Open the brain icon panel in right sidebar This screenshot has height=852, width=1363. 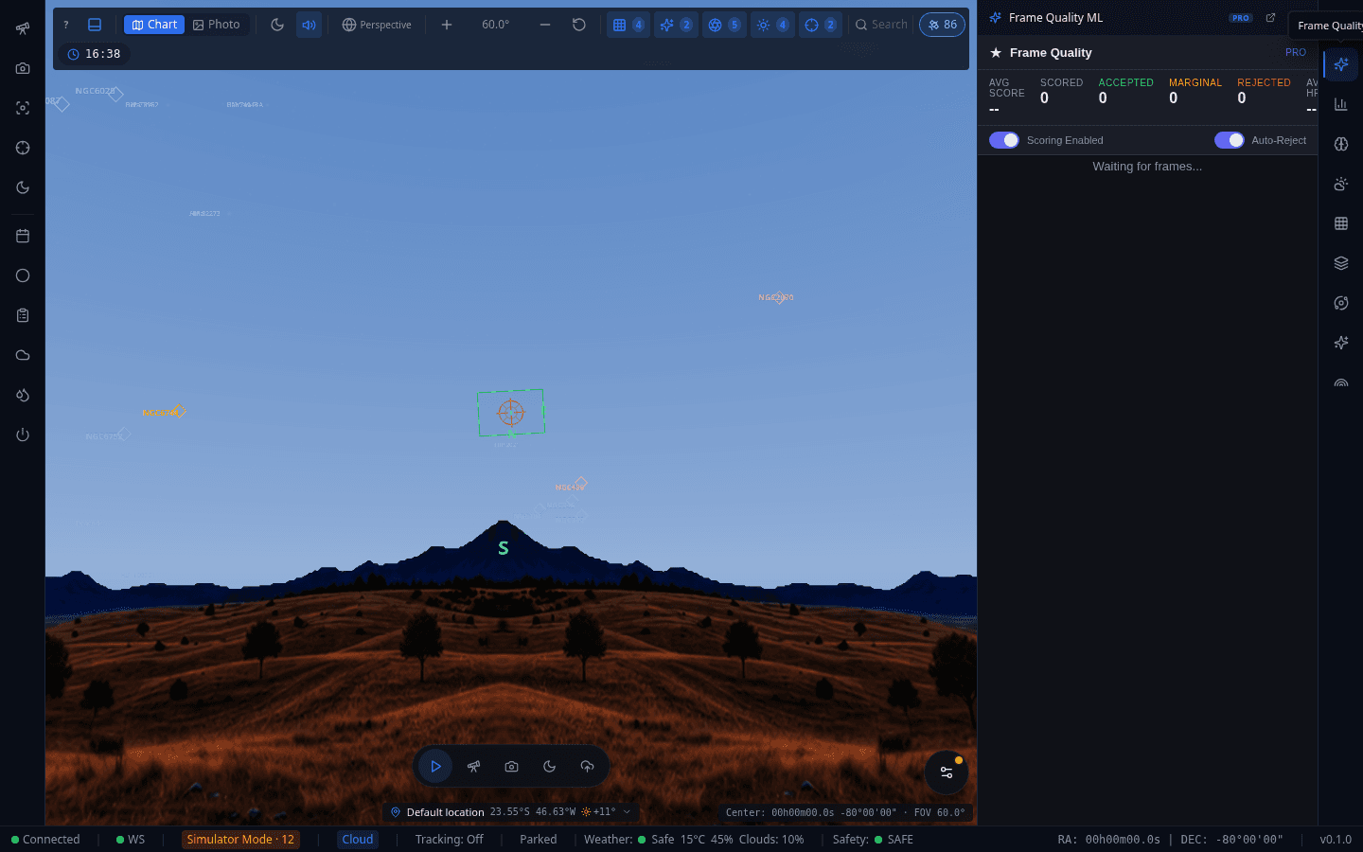click(x=1341, y=144)
